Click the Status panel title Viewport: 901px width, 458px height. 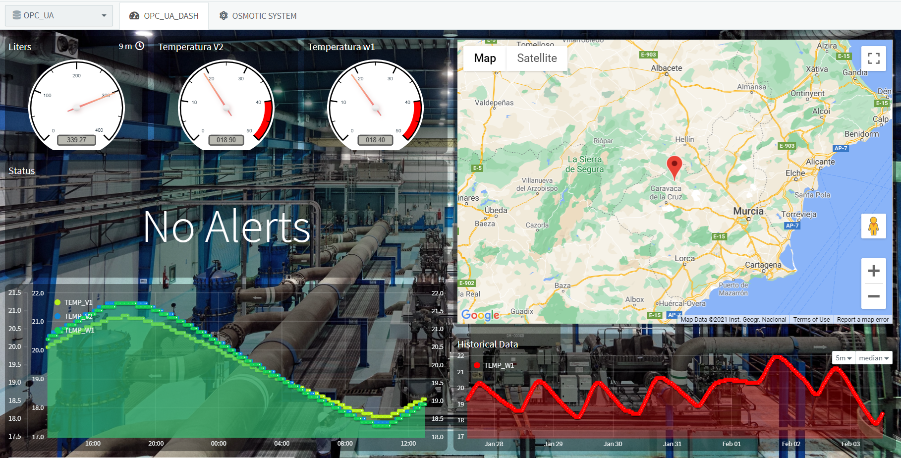22,171
